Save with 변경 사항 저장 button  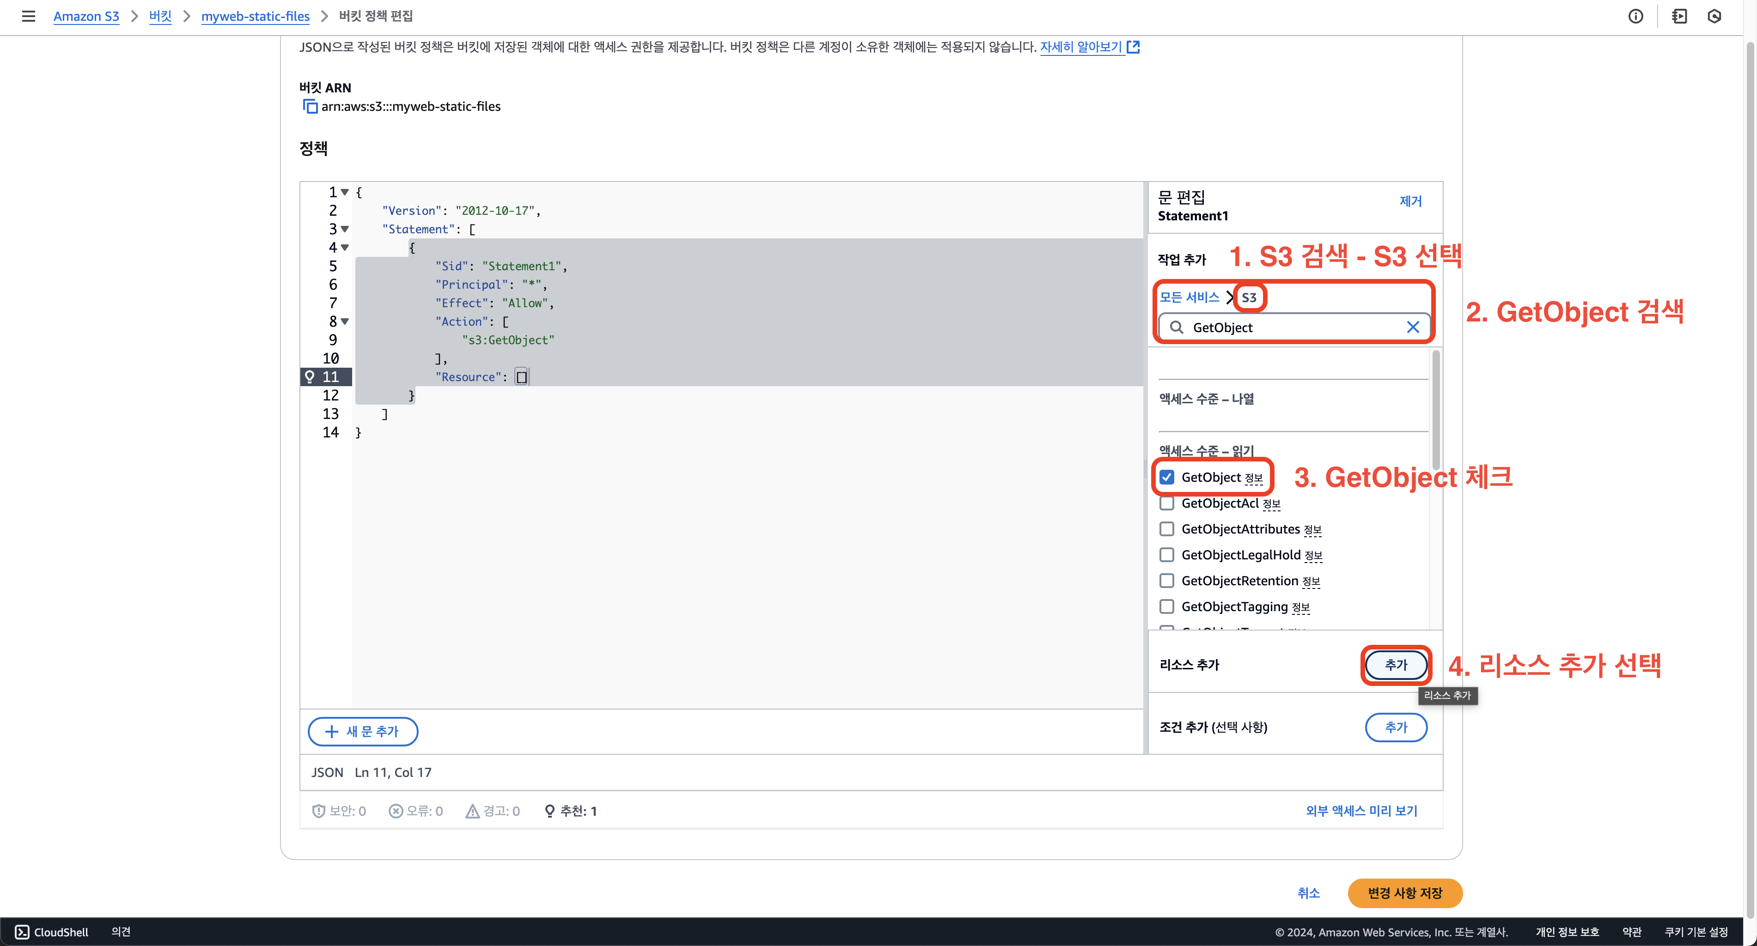(1405, 893)
